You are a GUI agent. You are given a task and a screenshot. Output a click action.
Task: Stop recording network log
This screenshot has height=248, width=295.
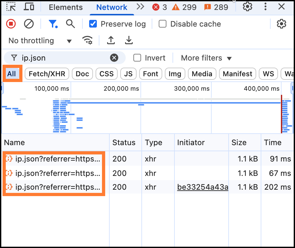tap(11, 24)
